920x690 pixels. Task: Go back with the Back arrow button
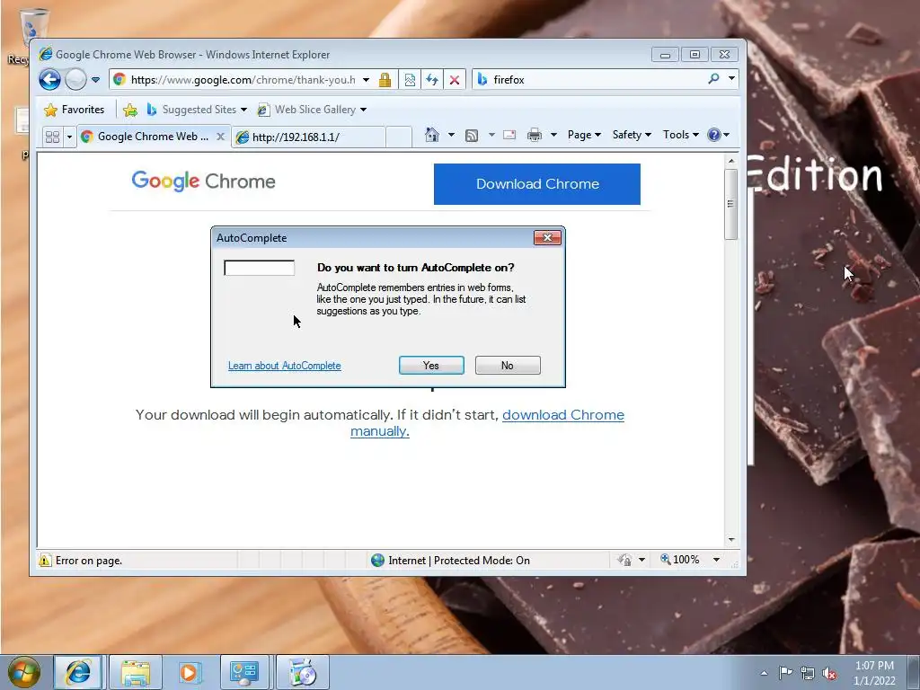pos(50,79)
